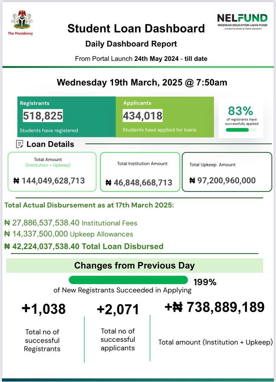276x382 pixels.
Task: Click the 83% progress bar
Action: coord(241,130)
